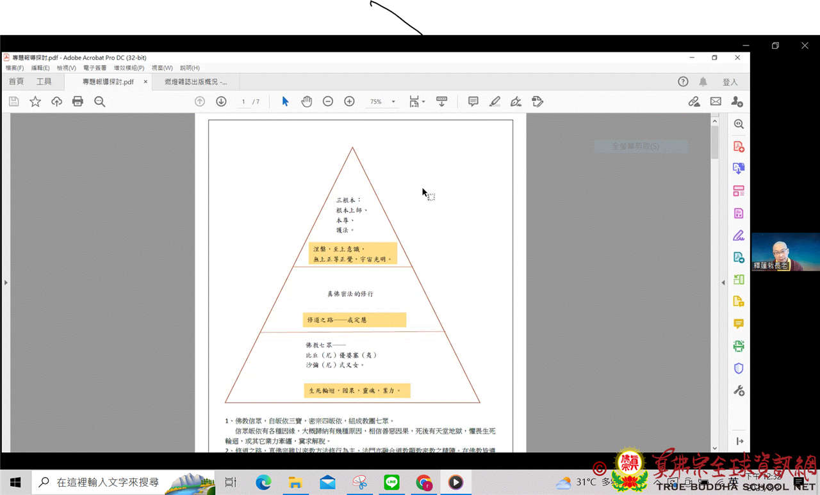Zoom out with the minus button
Screen dimensions: 820x495
(x=327, y=102)
